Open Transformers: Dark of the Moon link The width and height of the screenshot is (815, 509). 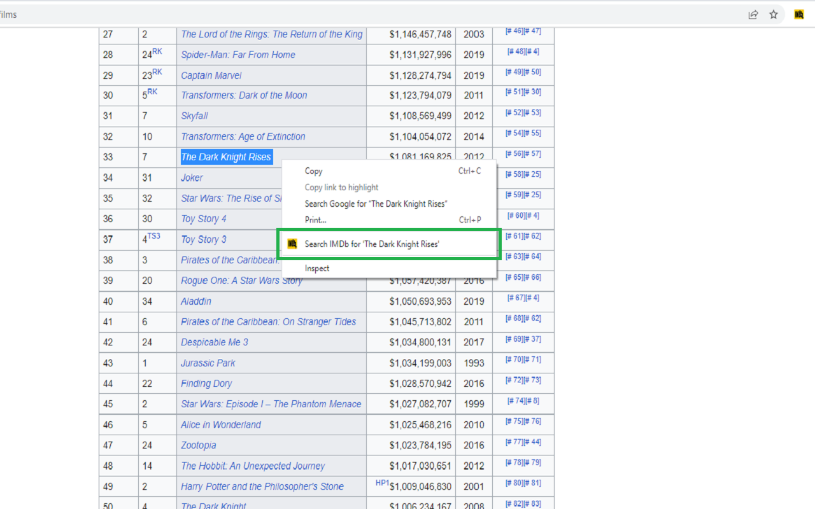click(244, 95)
